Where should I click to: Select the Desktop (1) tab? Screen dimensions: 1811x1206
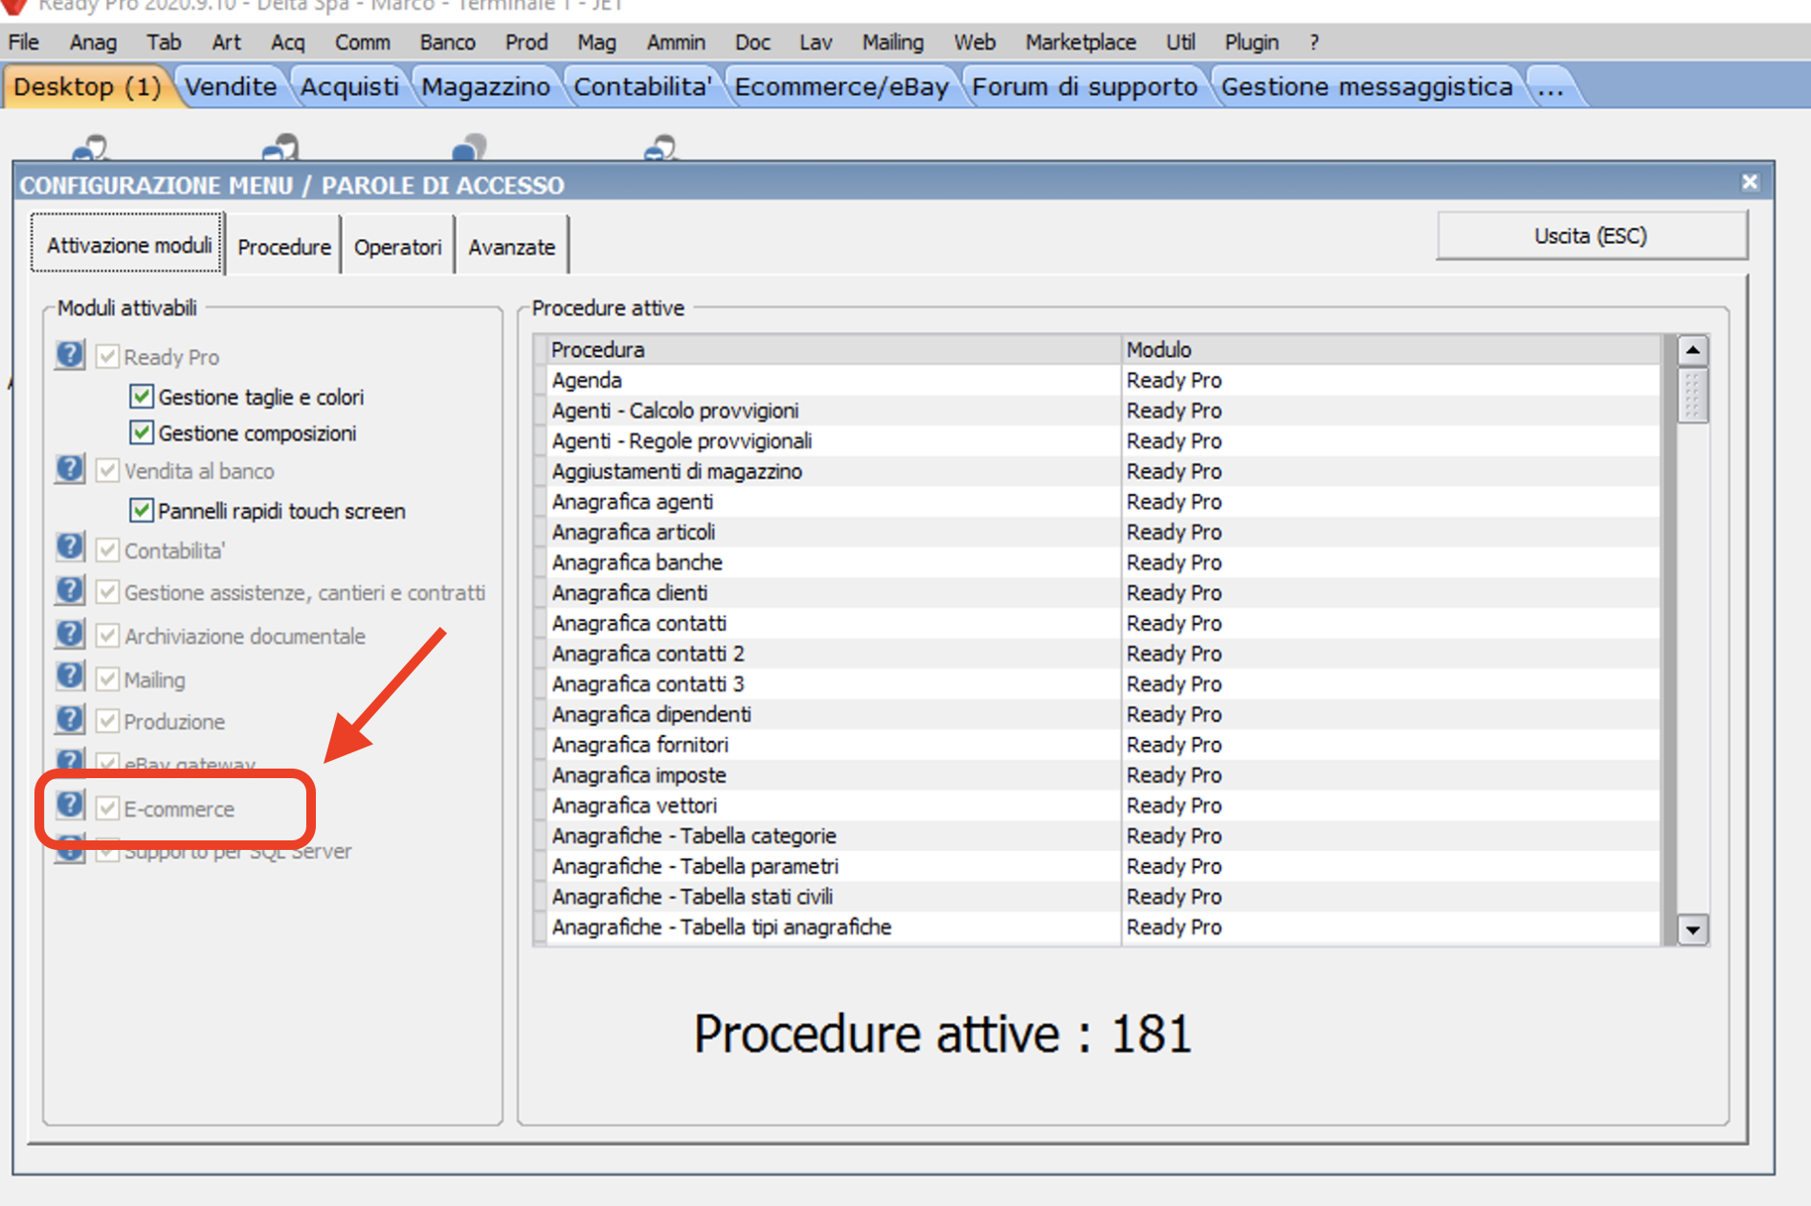[87, 87]
